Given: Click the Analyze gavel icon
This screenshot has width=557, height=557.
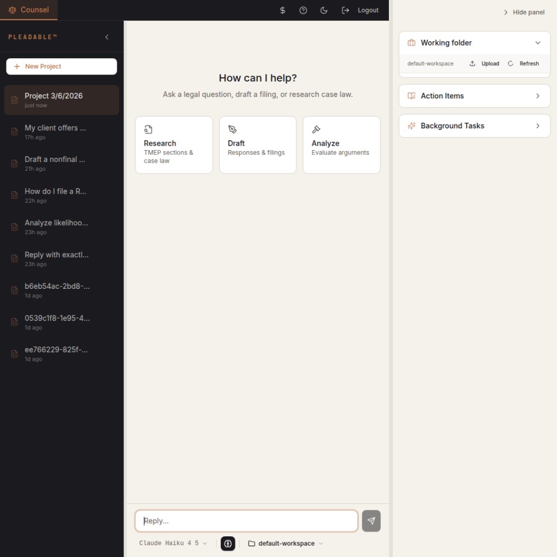Looking at the screenshot, I should point(316,129).
